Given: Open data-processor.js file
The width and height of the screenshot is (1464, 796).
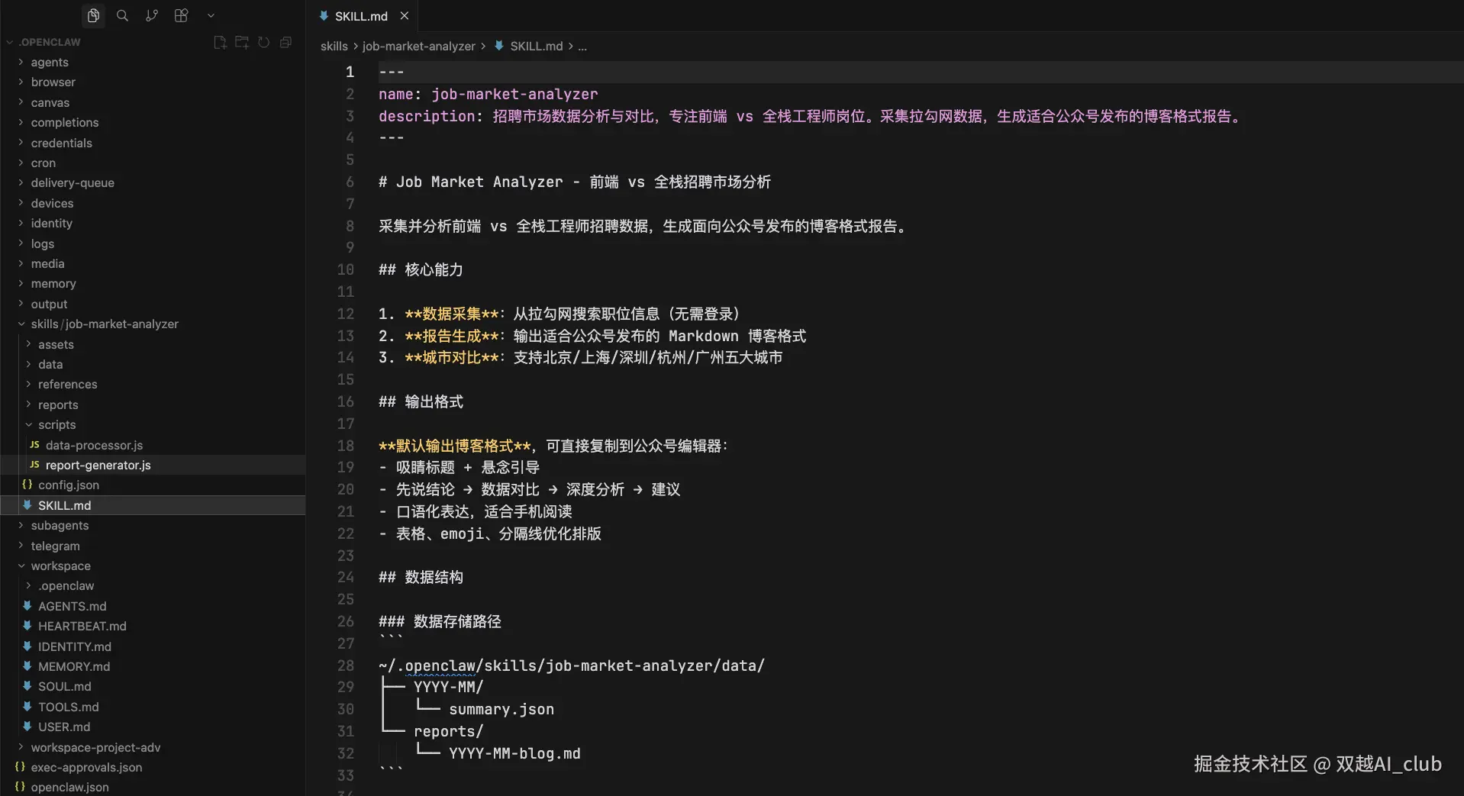Looking at the screenshot, I should 94,446.
